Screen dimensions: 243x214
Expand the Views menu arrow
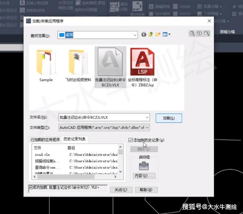click(x=169, y=34)
